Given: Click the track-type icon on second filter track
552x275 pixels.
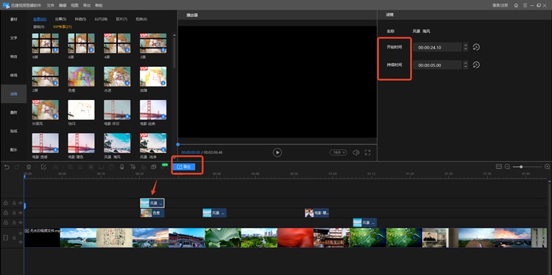Looking at the screenshot, I should 6,213.
